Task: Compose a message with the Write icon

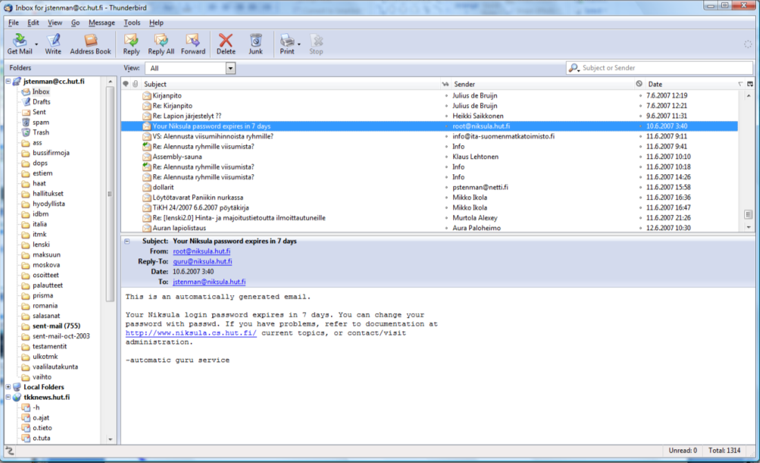Action: [x=53, y=44]
